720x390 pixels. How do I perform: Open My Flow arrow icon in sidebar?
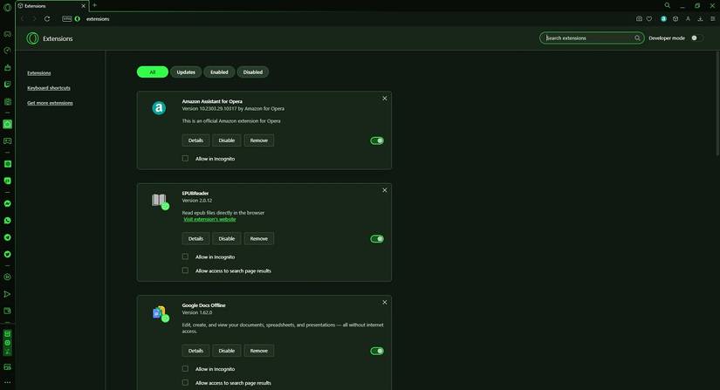[7, 294]
